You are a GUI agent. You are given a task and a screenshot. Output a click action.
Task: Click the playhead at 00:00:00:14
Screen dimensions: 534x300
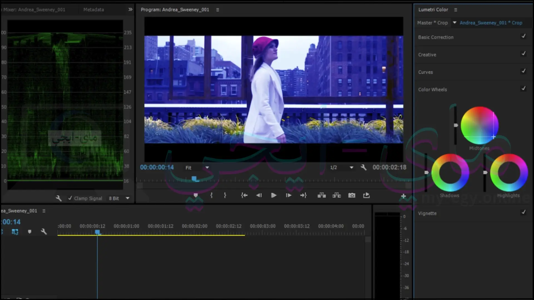coord(97,231)
